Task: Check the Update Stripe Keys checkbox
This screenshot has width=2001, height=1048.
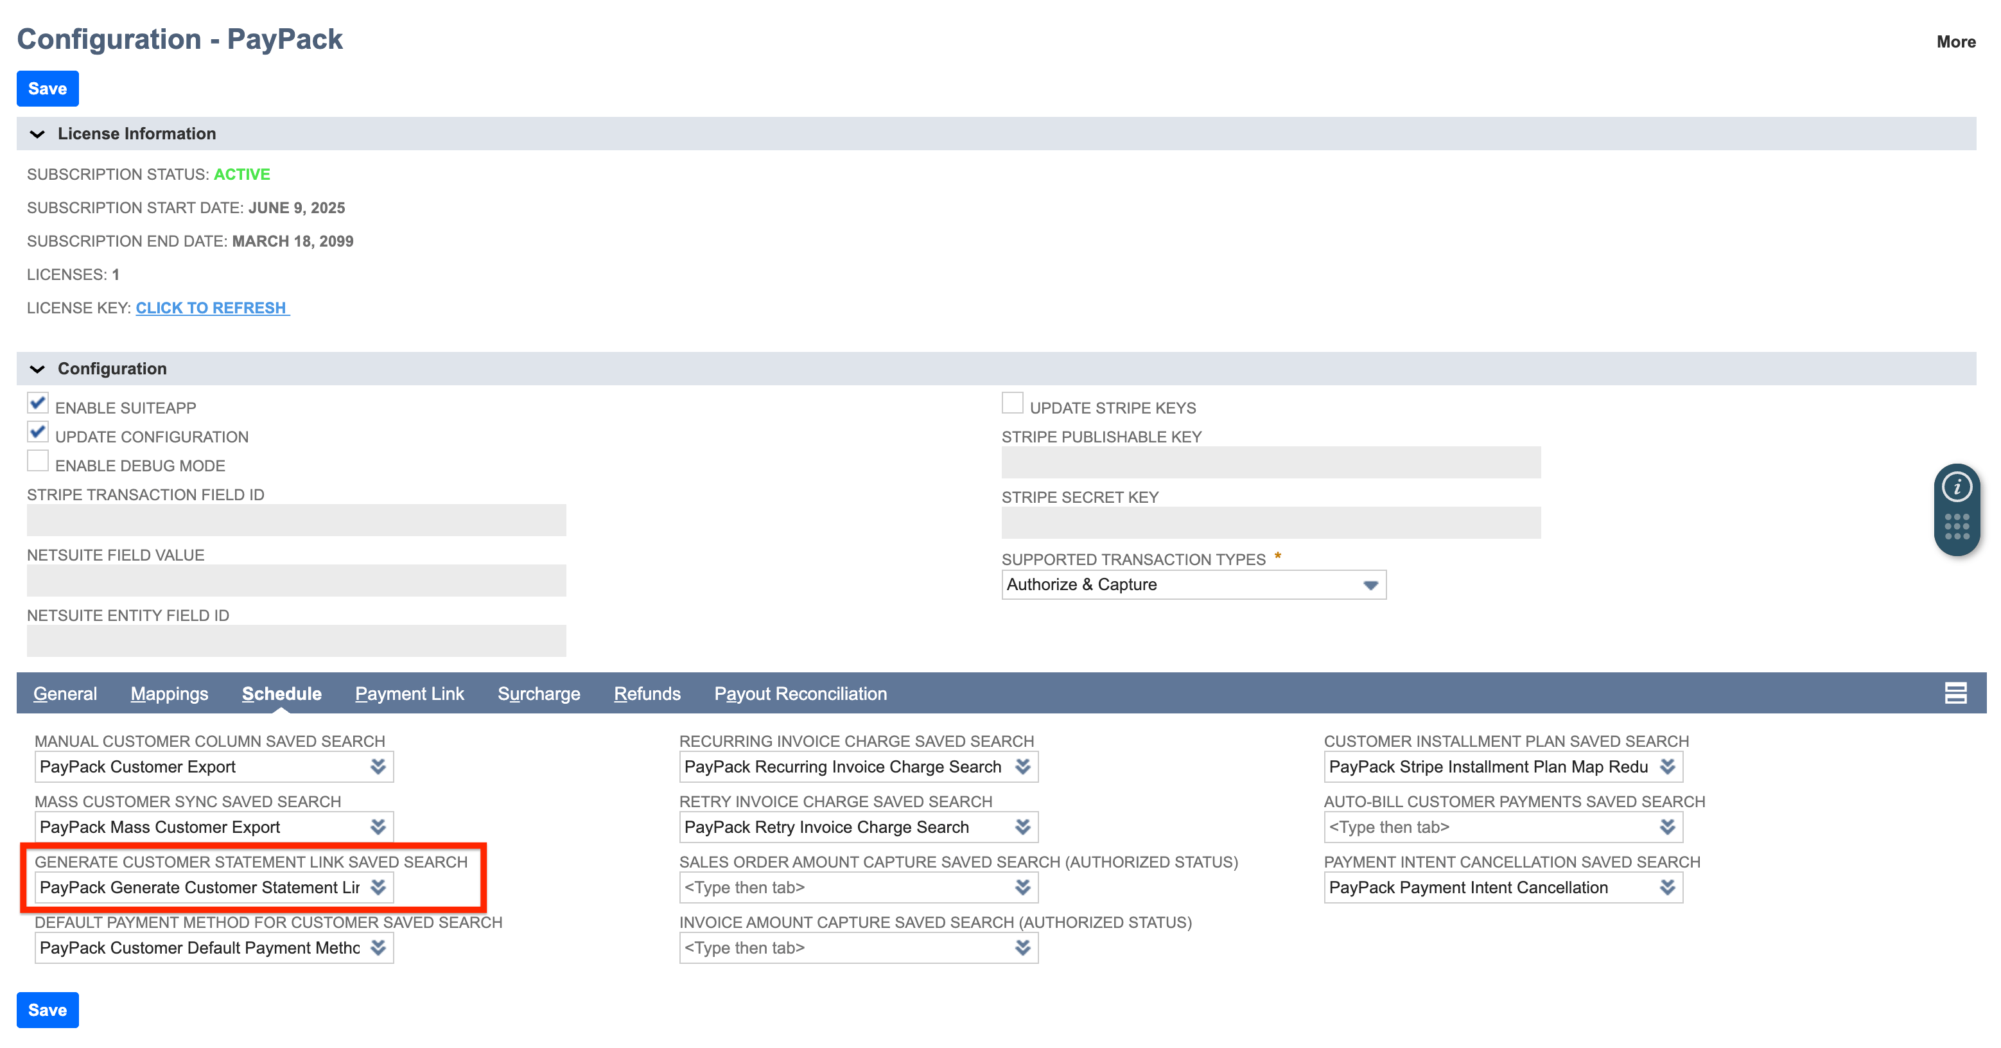Action: 1012,403
